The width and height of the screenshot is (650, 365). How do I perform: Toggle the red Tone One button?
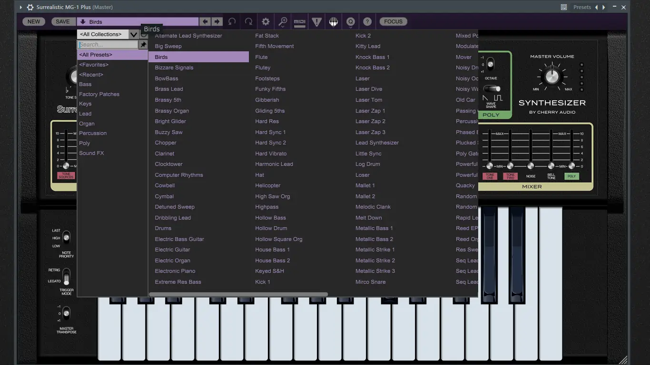[490, 176]
